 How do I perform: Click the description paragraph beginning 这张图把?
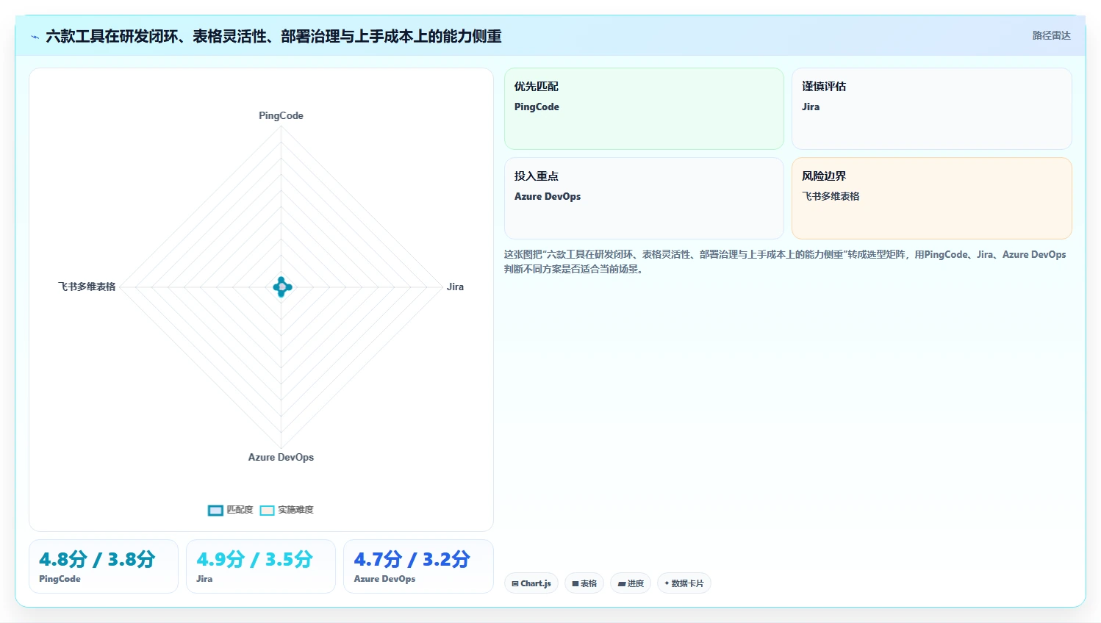point(785,262)
